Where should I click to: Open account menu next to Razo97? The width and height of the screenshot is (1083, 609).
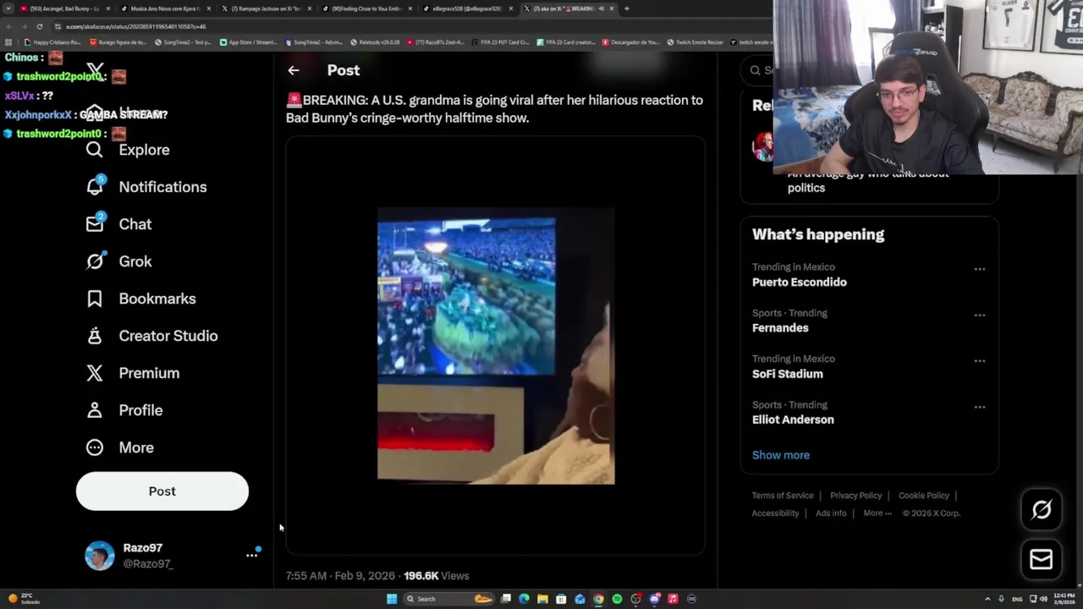coord(251,555)
